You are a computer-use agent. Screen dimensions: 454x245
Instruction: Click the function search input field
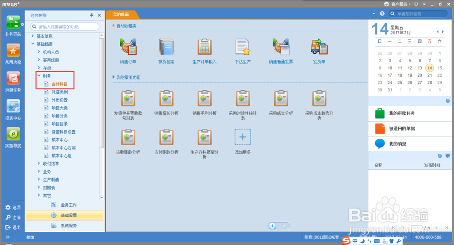(x=65, y=27)
